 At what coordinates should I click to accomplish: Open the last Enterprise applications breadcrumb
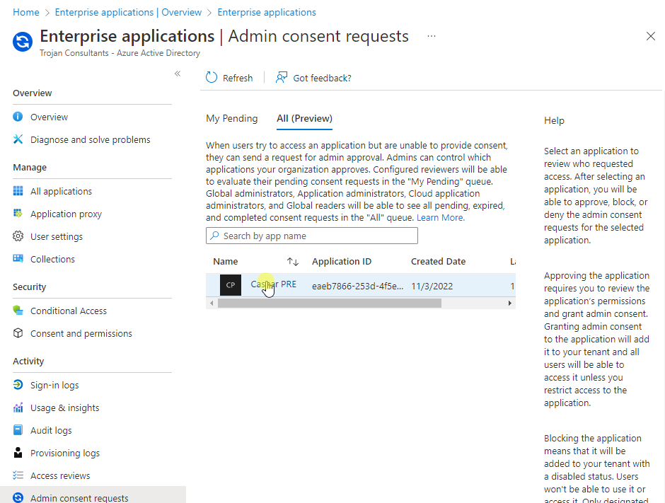(267, 12)
